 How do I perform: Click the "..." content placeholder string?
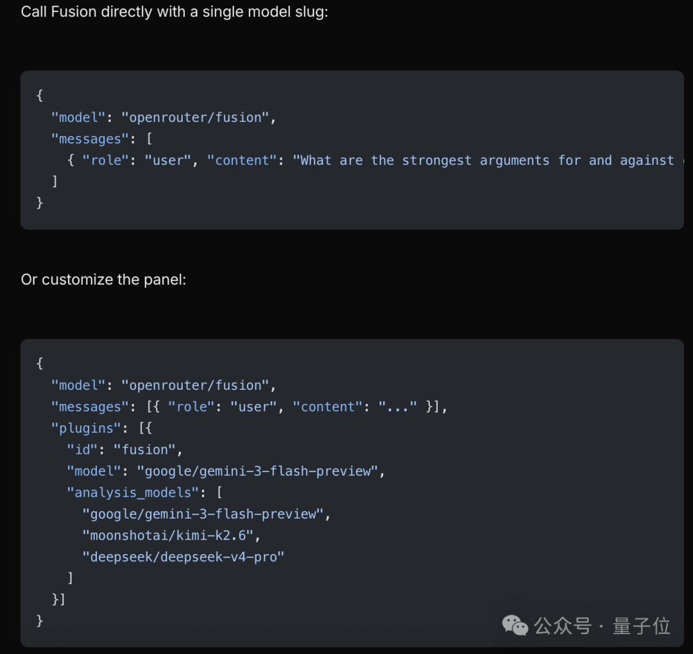point(397,407)
